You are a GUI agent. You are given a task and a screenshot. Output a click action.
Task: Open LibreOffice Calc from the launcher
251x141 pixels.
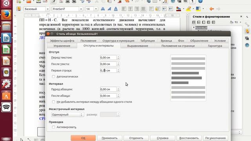[6, 49]
